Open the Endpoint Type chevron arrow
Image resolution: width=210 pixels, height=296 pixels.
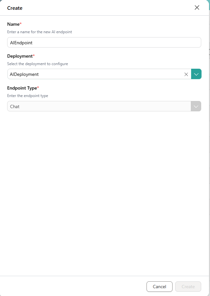[x=196, y=106]
